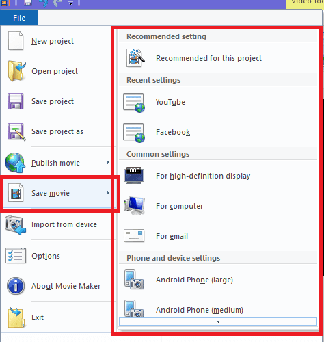Expand the Save movie submenu arrow
Screen dimensions: 324x342
[108, 193]
